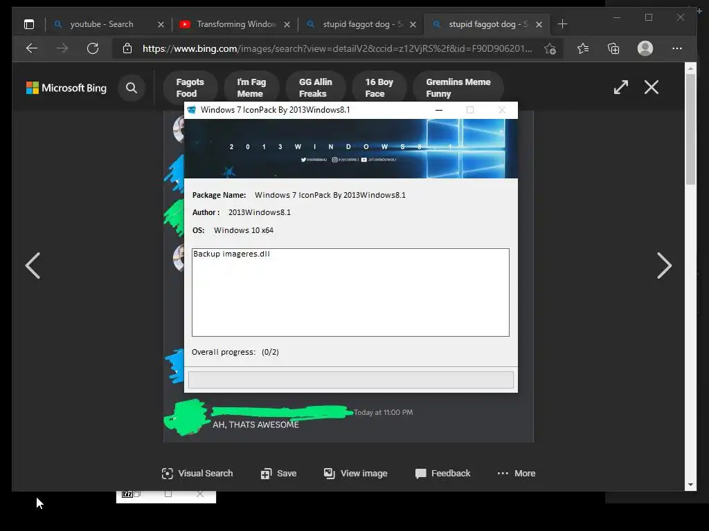
Task: Select the GG Allin Freaks suggestion
Action: coord(316,88)
